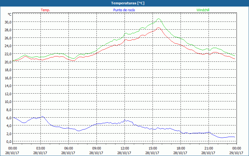Image resolution: width=249 pixels, height=156 pixels.
Task: Click the "28,0" y-axis value
Action: tap(8, 30)
